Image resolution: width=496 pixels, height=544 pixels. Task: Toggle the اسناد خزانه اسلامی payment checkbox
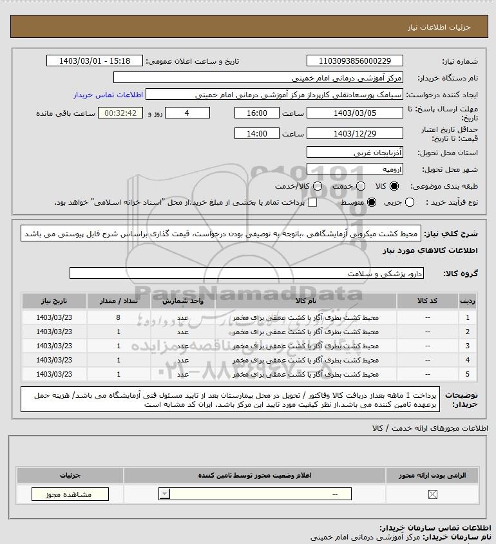312,202
